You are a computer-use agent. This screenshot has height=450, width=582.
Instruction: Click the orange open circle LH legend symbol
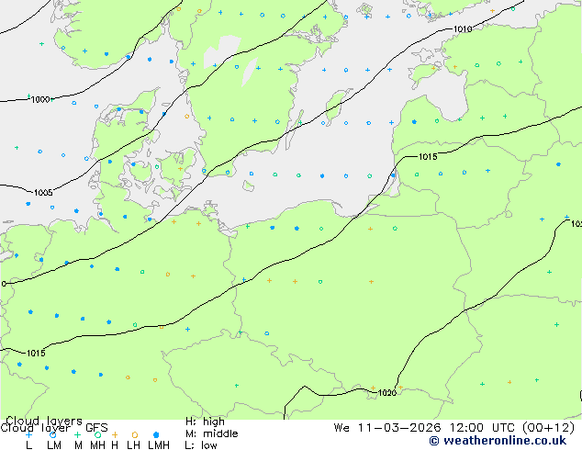pos(135,434)
